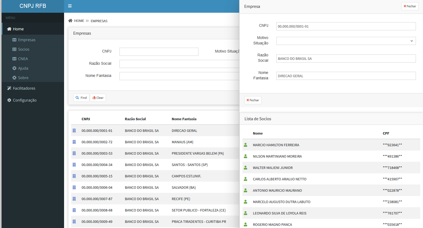Open Configuração menu item

pyautogui.click(x=33, y=100)
